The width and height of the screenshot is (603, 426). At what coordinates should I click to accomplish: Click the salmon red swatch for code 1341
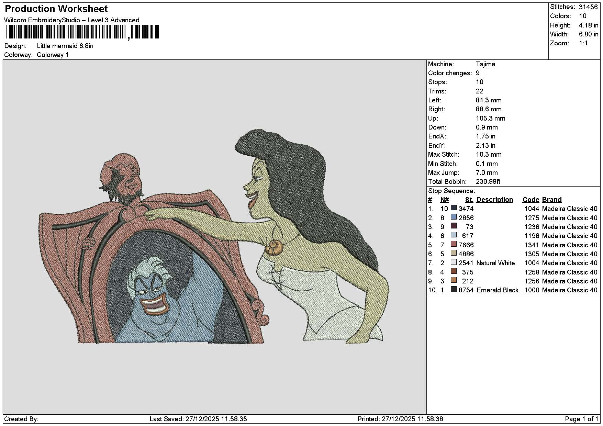454,244
